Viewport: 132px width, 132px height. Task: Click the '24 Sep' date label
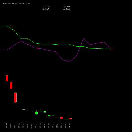[70, 126]
